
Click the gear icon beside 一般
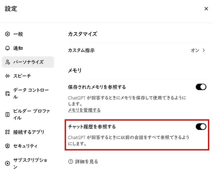(x=8, y=34)
